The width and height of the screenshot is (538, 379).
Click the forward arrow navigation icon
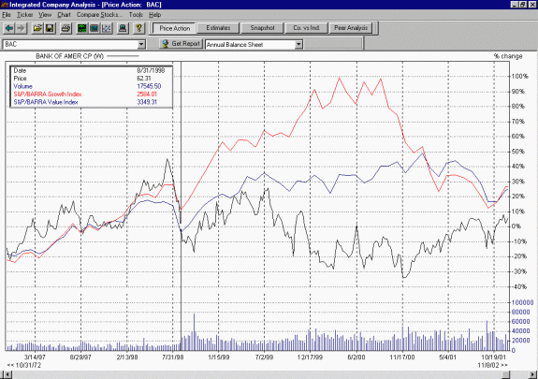(22, 28)
